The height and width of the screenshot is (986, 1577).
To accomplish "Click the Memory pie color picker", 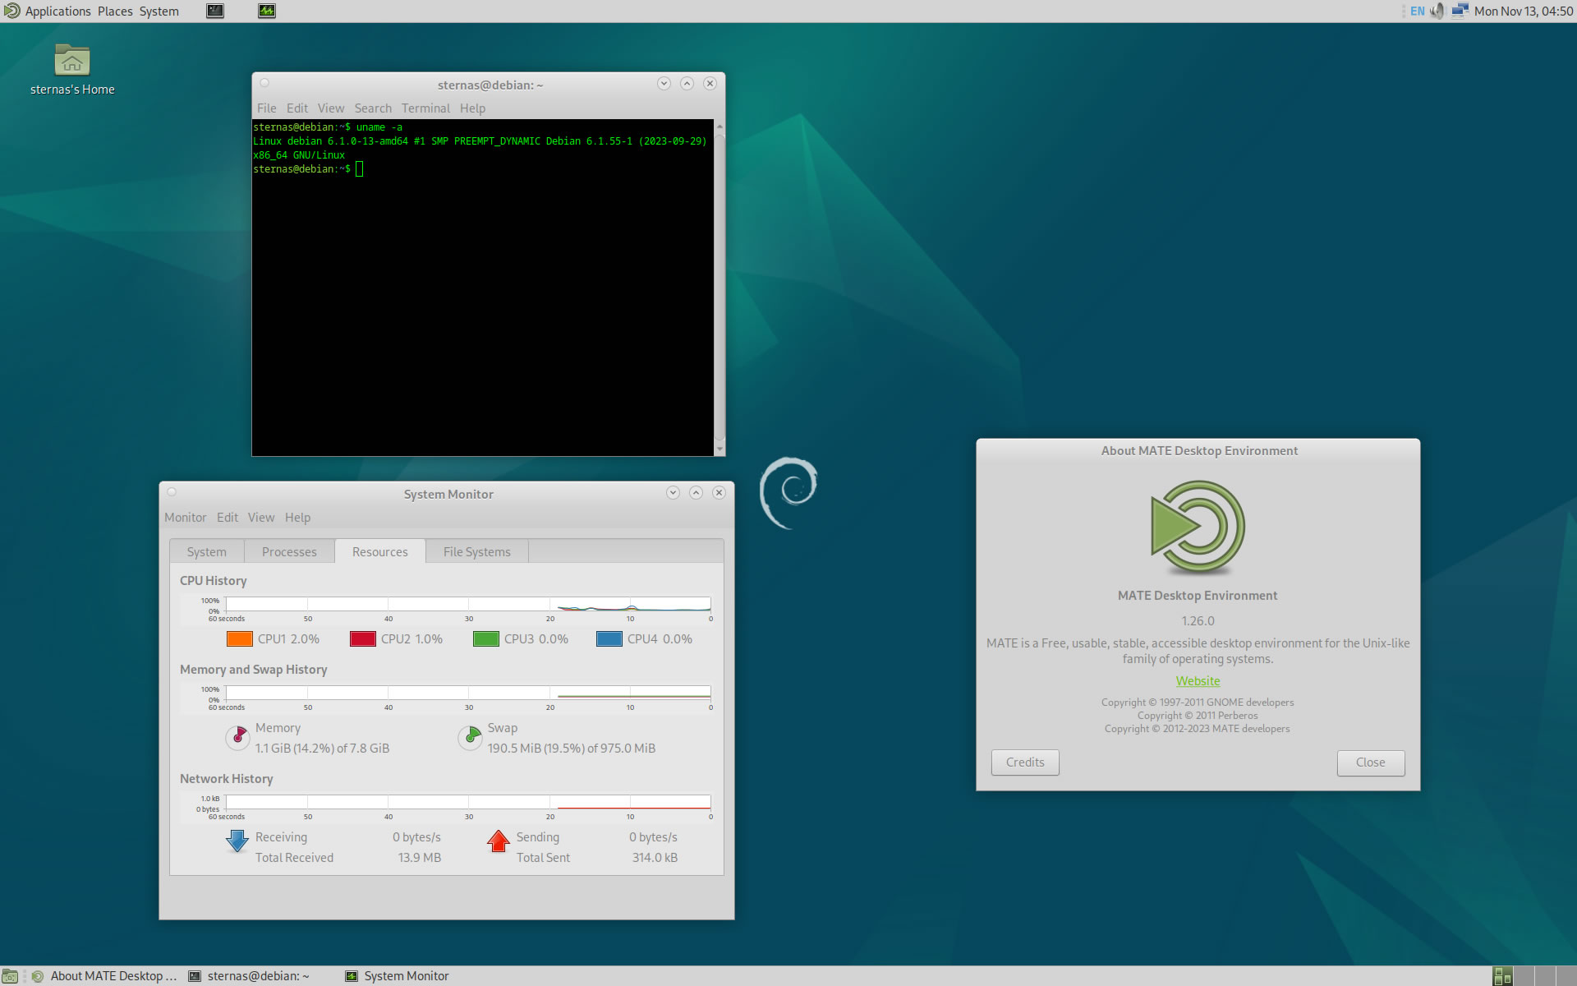I will click(237, 738).
